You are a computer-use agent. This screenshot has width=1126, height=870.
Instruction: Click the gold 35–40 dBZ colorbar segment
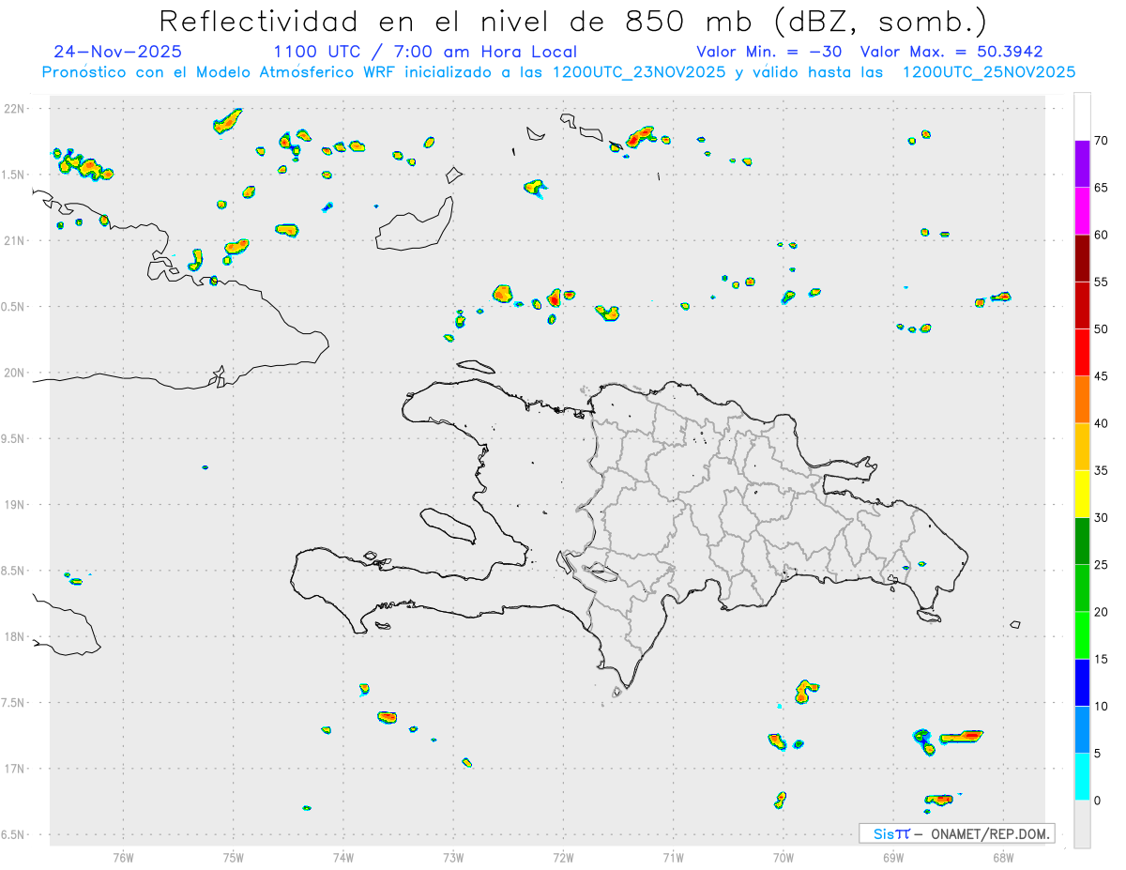coord(1082,447)
